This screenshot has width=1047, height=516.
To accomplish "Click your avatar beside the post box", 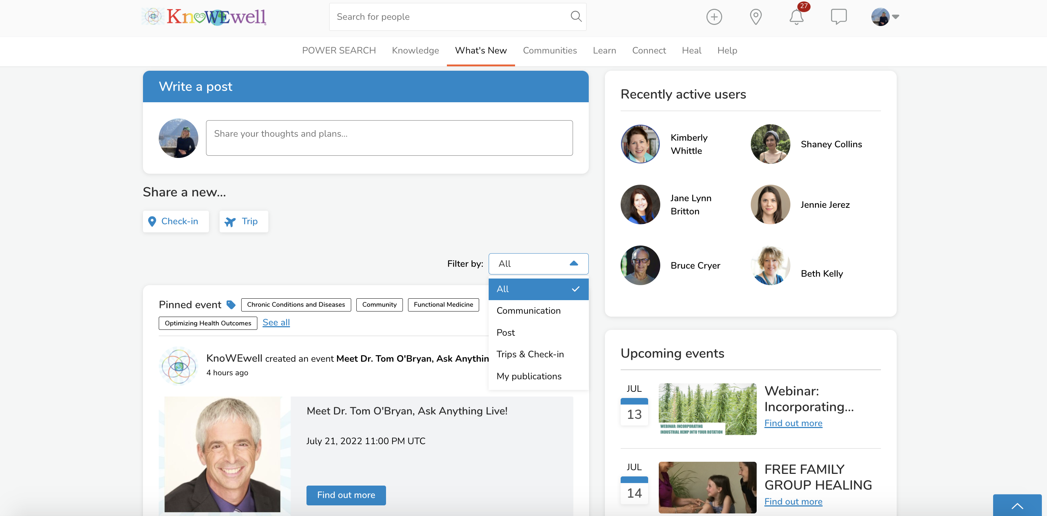I will [x=179, y=138].
